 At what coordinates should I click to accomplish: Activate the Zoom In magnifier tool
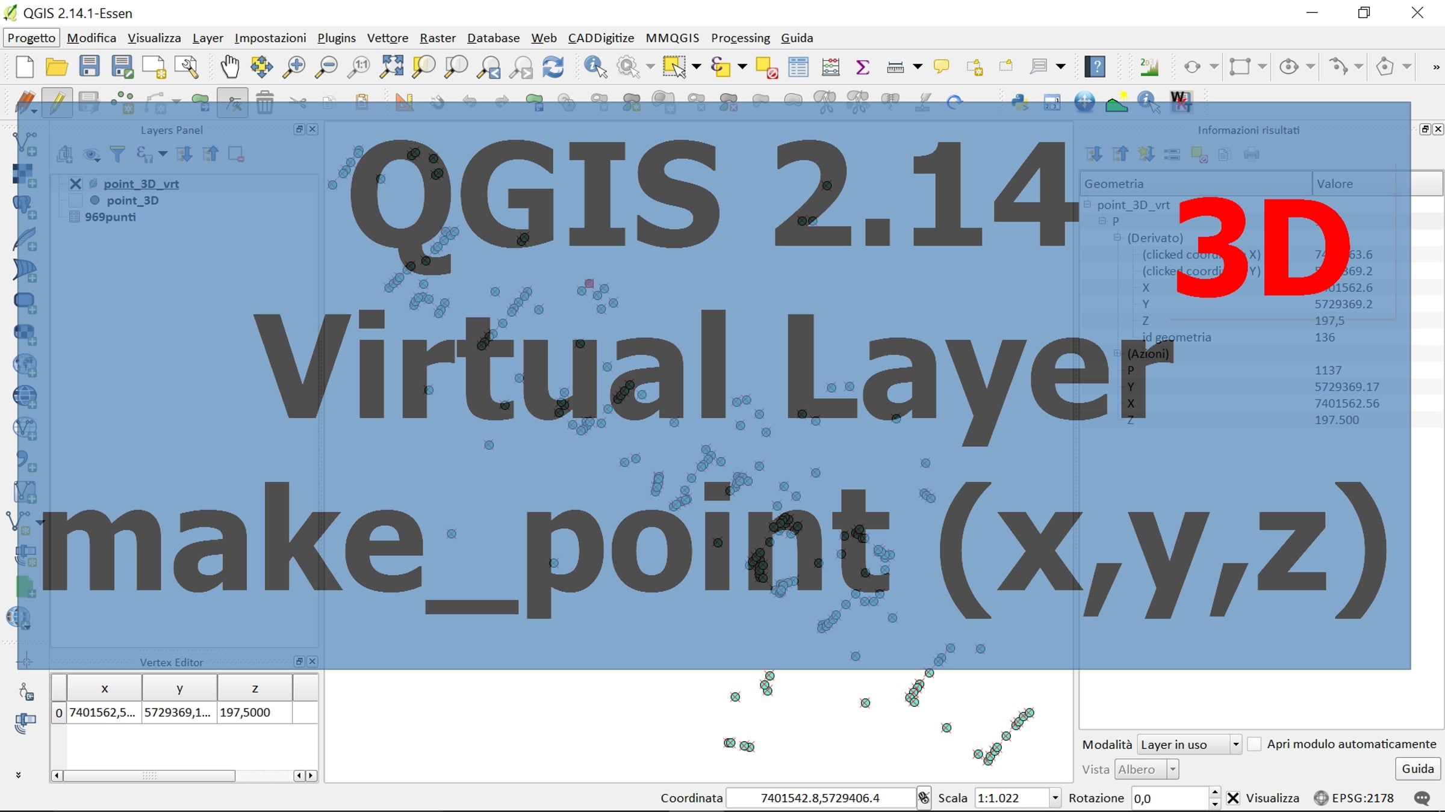pos(294,66)
